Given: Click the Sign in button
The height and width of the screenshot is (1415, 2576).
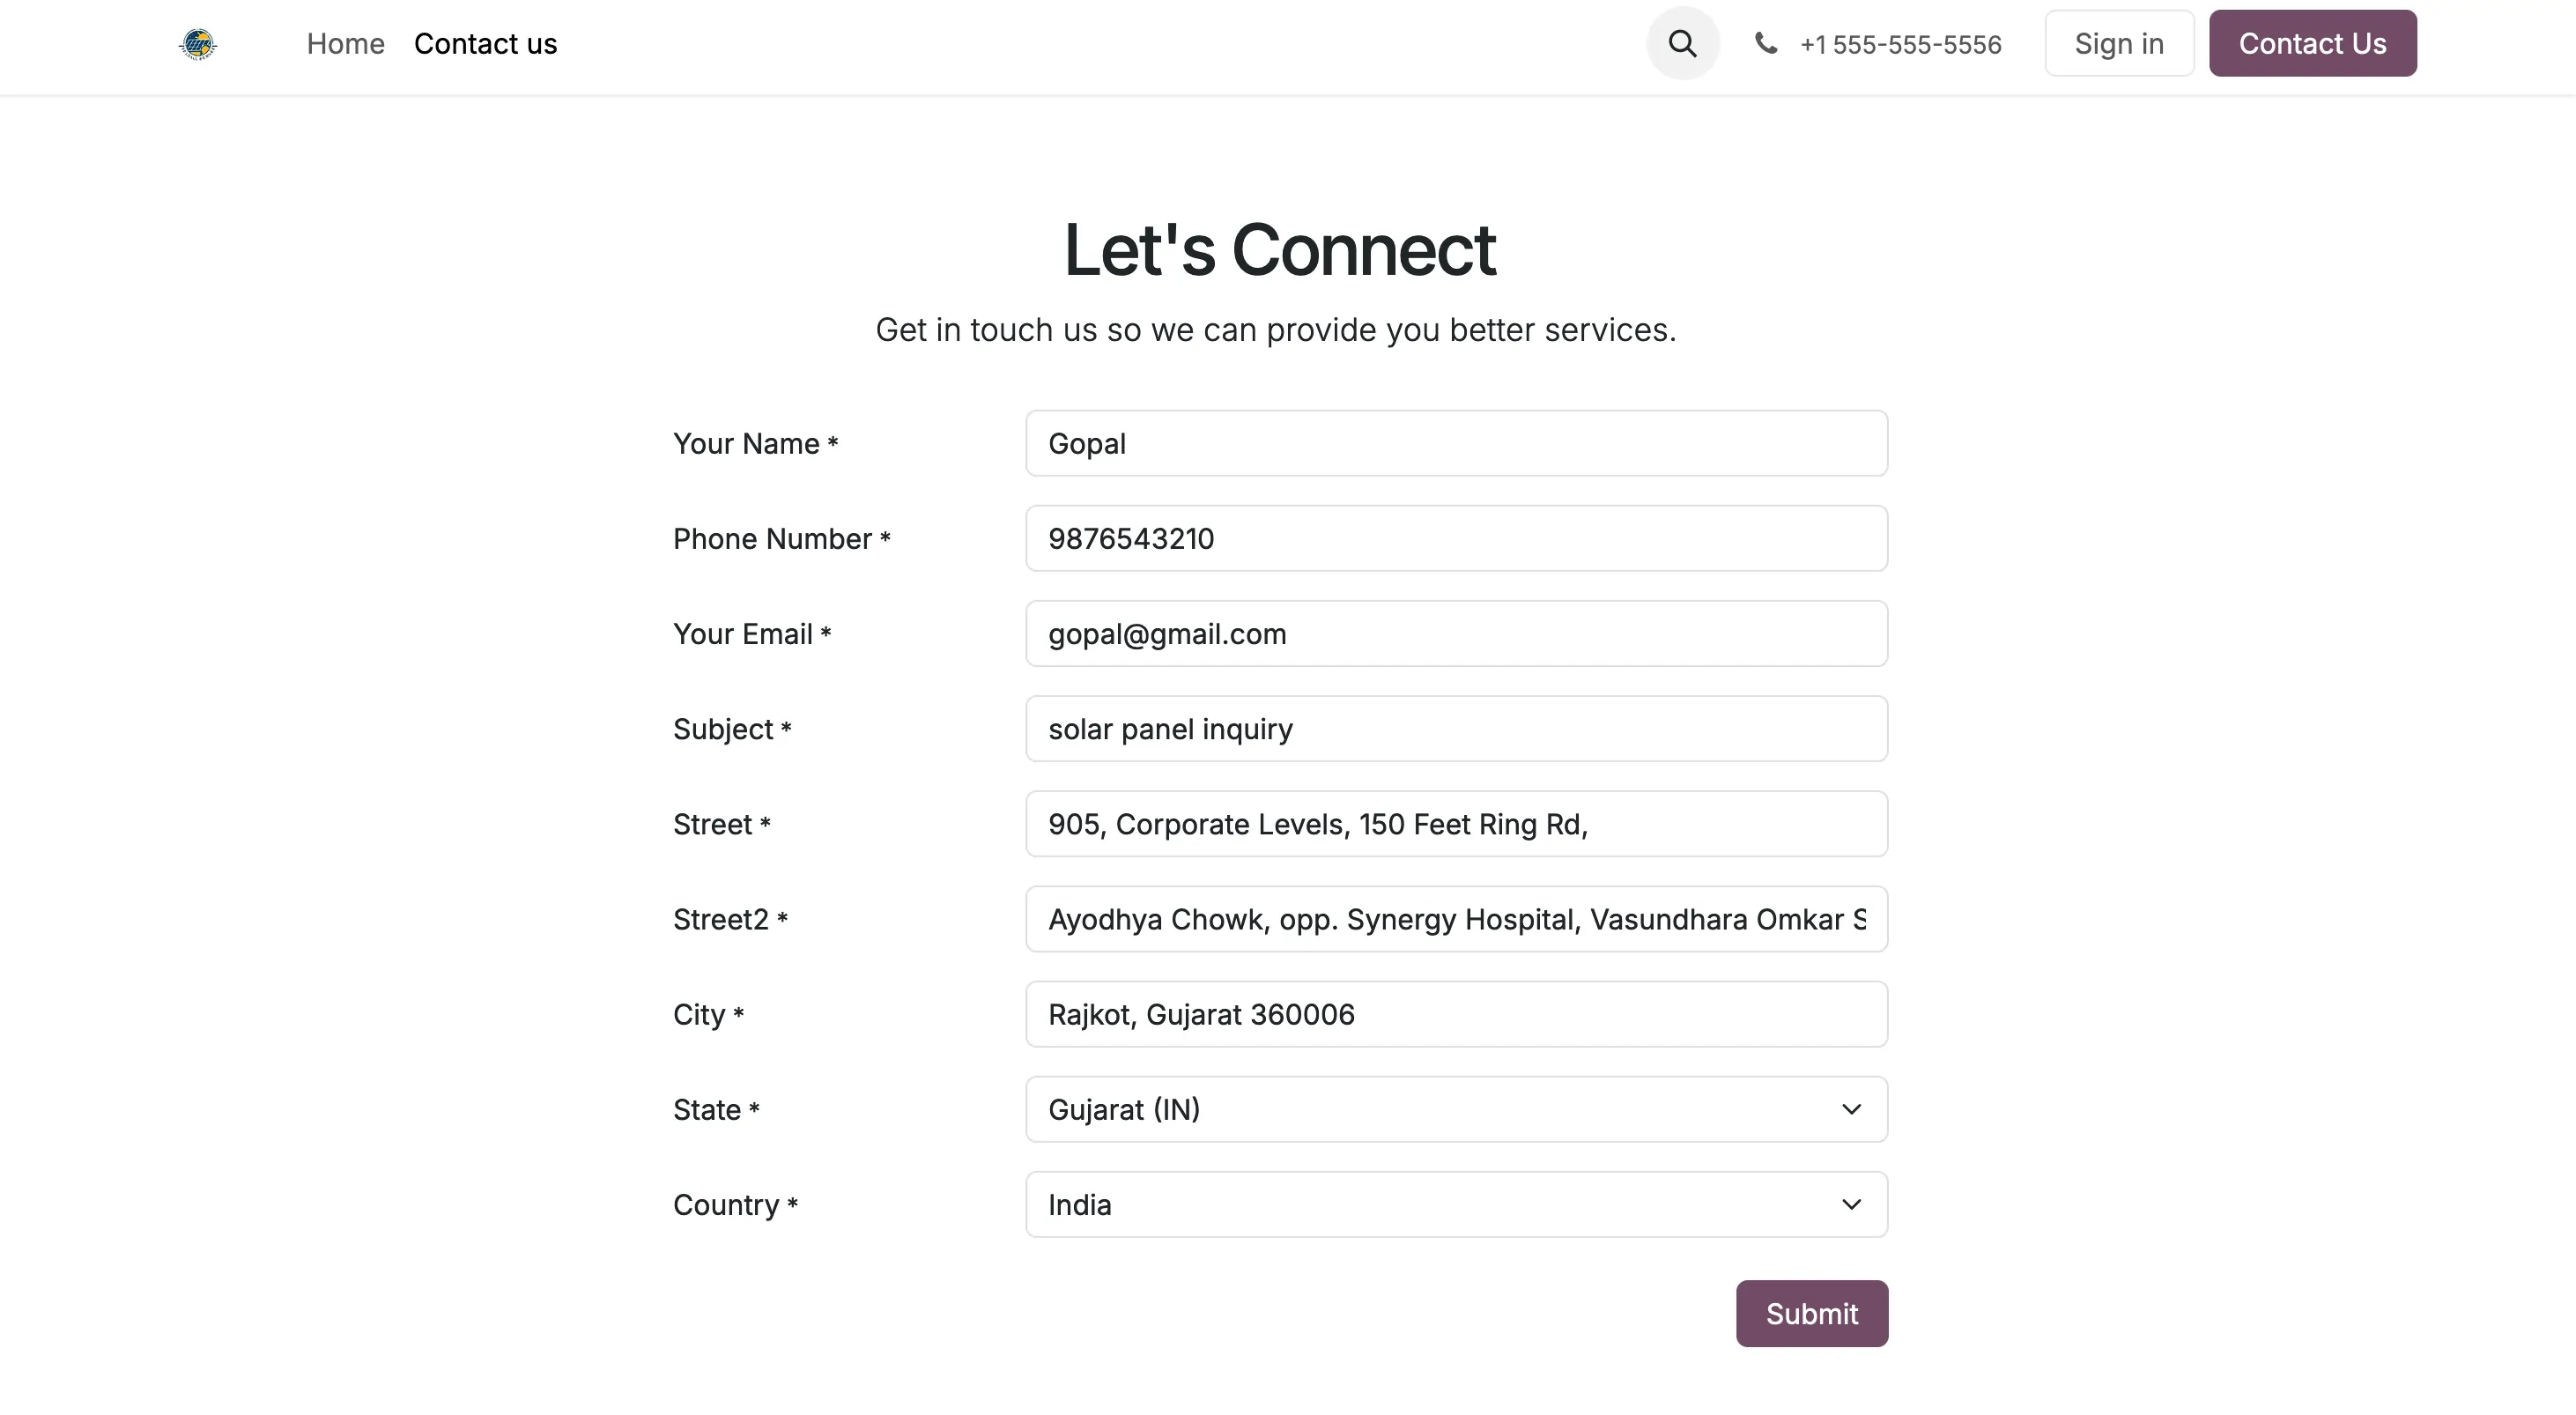Looking at the screenshot, I should [2119, 43].
